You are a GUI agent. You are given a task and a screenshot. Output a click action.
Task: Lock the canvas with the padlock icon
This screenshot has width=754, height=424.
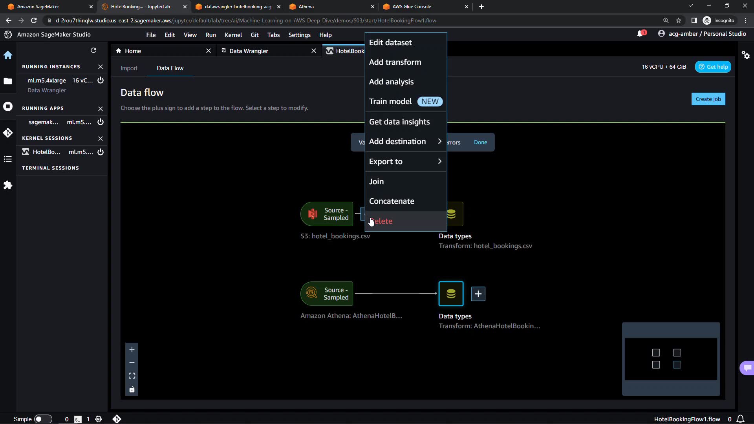point(132,389)
